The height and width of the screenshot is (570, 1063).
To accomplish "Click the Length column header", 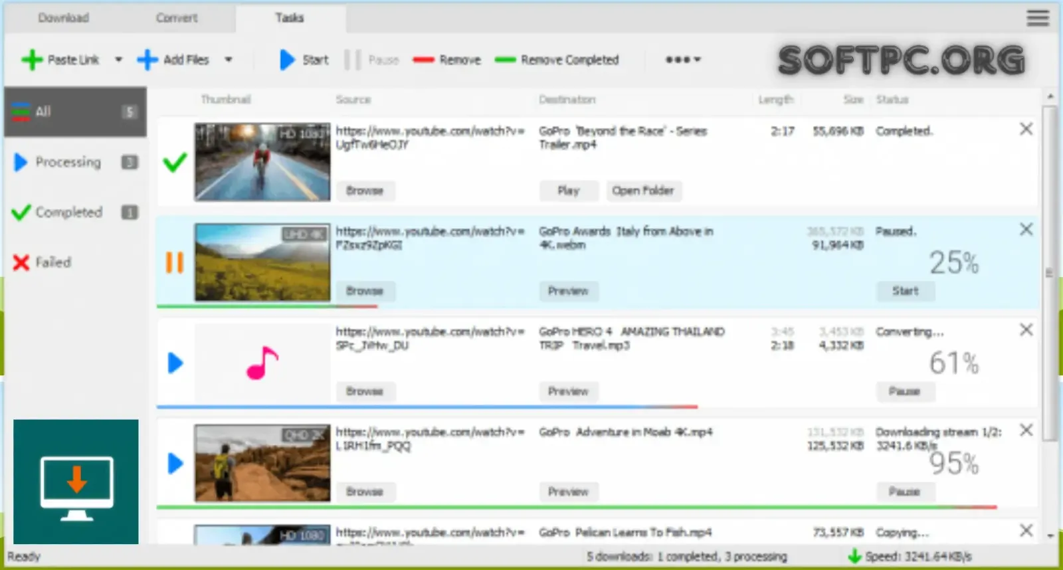I will pos(776,100).
